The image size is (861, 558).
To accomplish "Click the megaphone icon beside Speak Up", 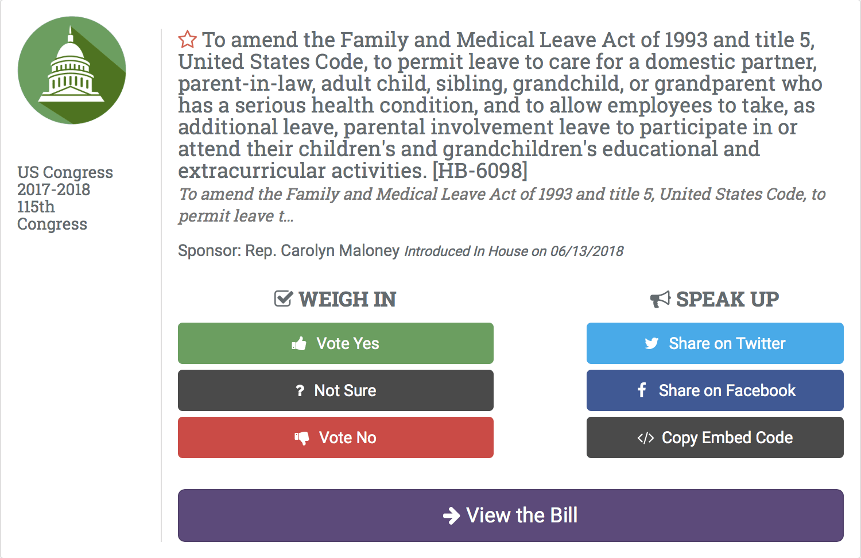I will point(660,299).
